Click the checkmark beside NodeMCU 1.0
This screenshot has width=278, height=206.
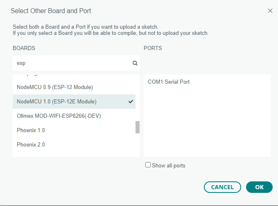tap(131, 101)
